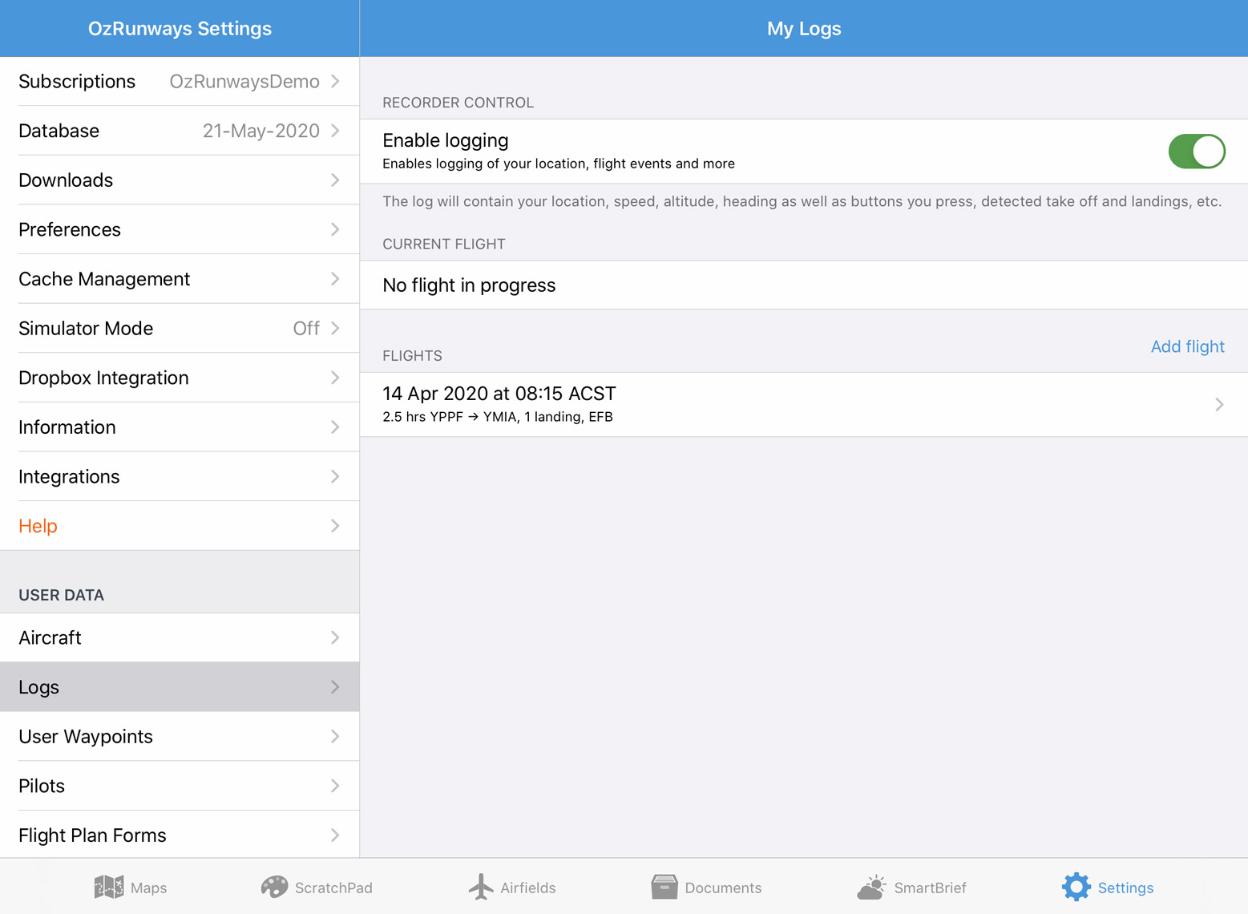
Task: Open the Database row label
Action: [x=59, y=131]
